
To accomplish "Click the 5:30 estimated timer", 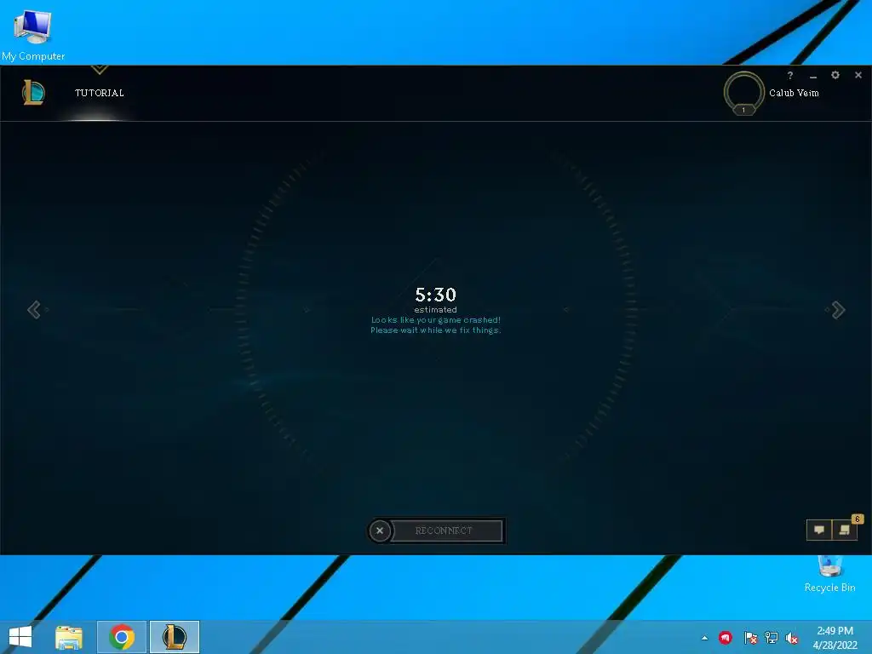I will point(435,299).
